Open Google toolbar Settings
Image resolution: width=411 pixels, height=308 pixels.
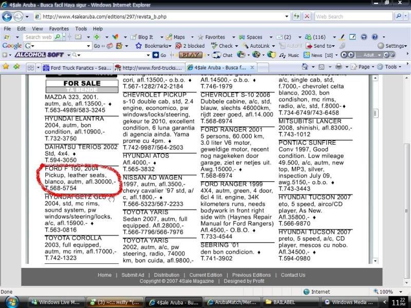tap(392, 46)
